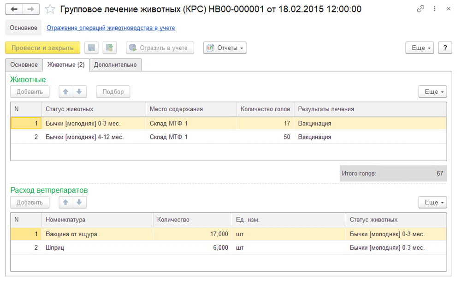
Task: Mark document as favorite with star icon
Action: click(x=50, y=9)
